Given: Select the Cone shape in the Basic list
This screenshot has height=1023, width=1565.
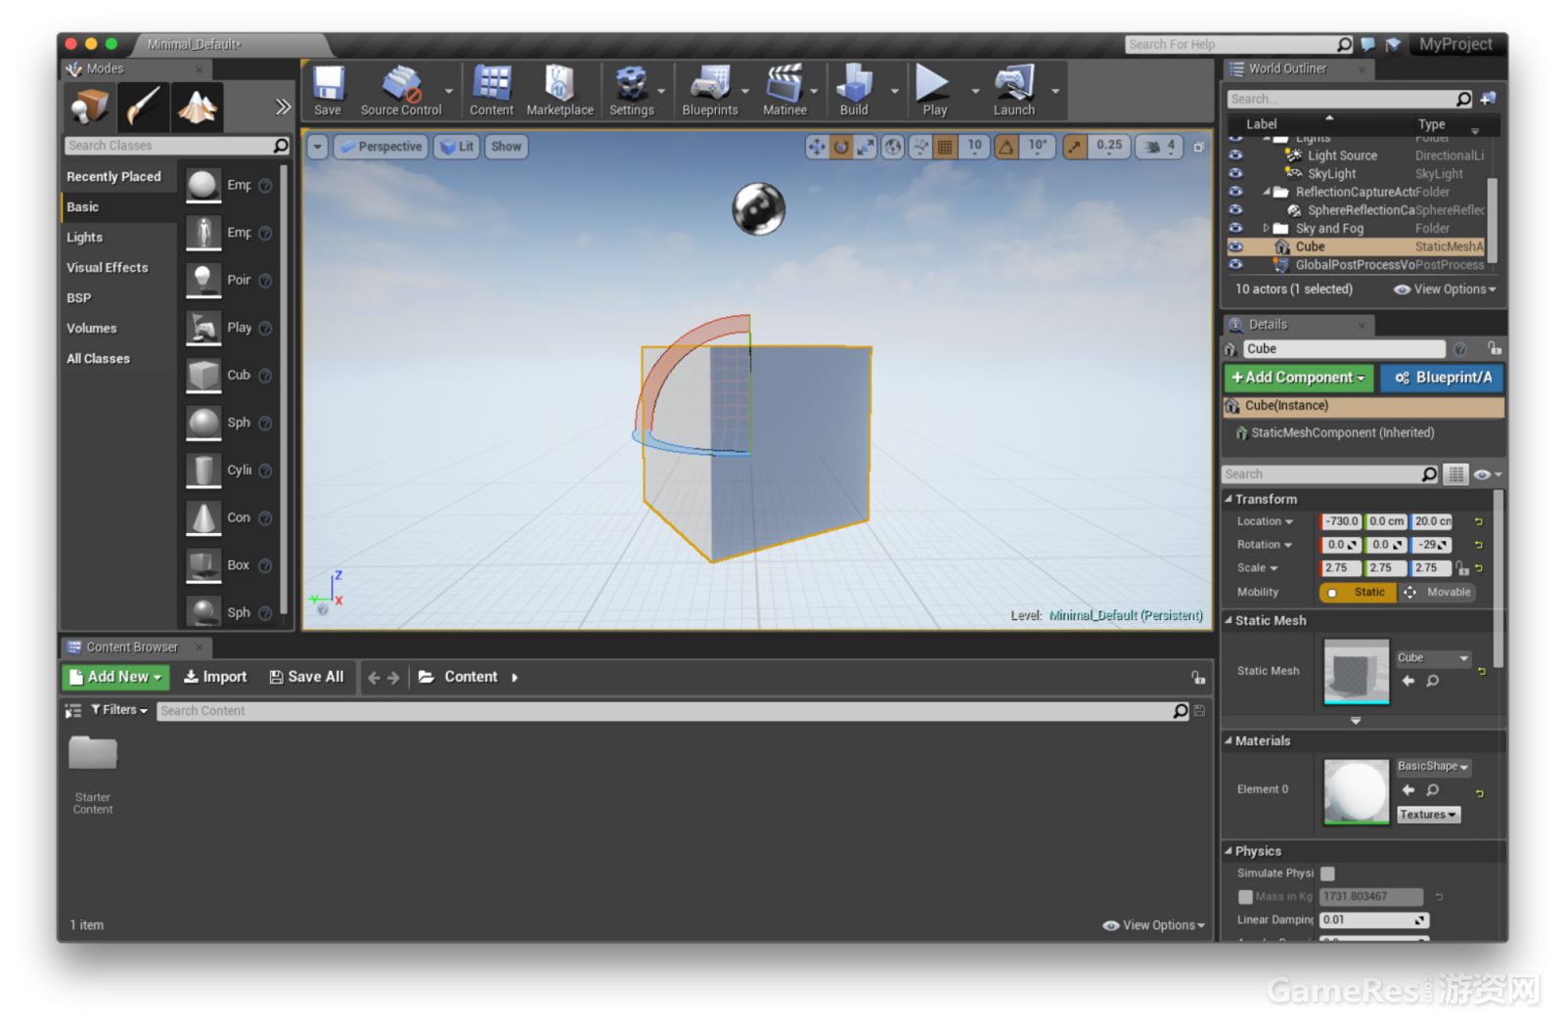Looking at the screenshot, I should click(230, 518).
